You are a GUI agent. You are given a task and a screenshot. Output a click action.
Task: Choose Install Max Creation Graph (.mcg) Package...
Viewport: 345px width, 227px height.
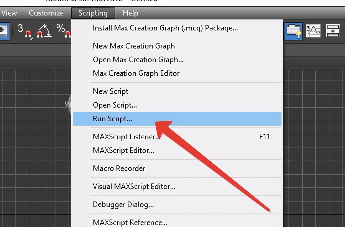coord(165,28)
